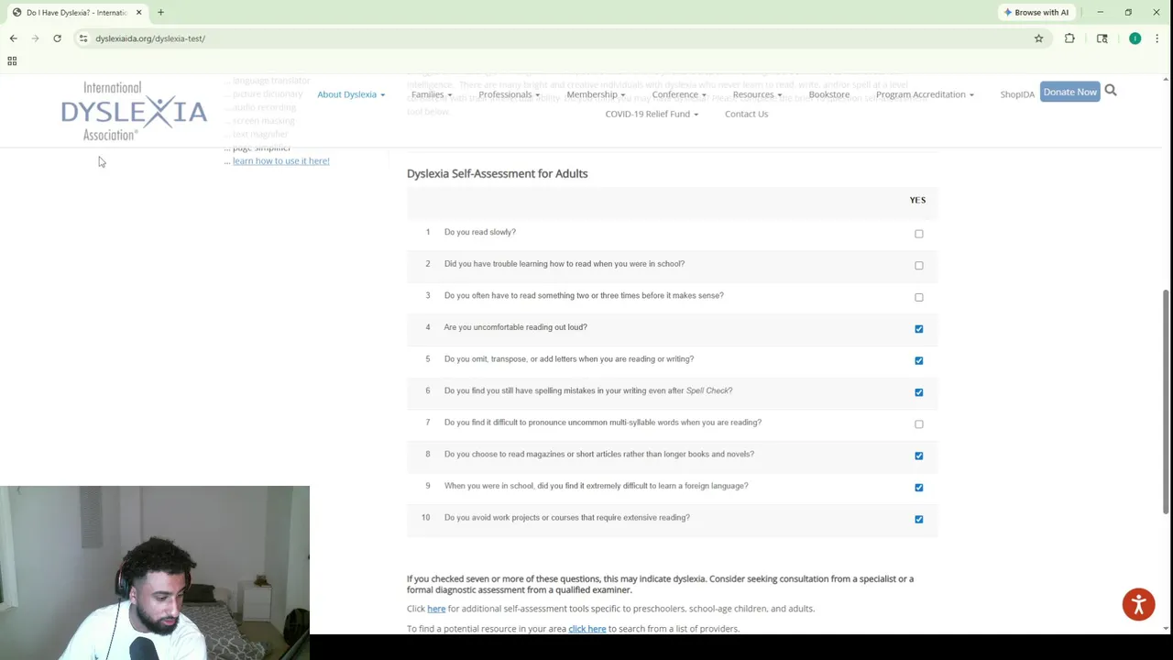Open a new browser tab with plus

[160, 13]
